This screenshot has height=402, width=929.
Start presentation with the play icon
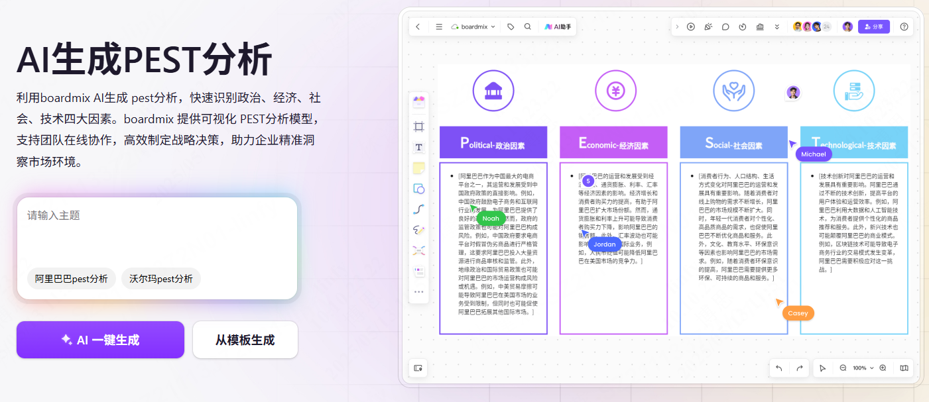pyautogui.click(x=691, y=26)
